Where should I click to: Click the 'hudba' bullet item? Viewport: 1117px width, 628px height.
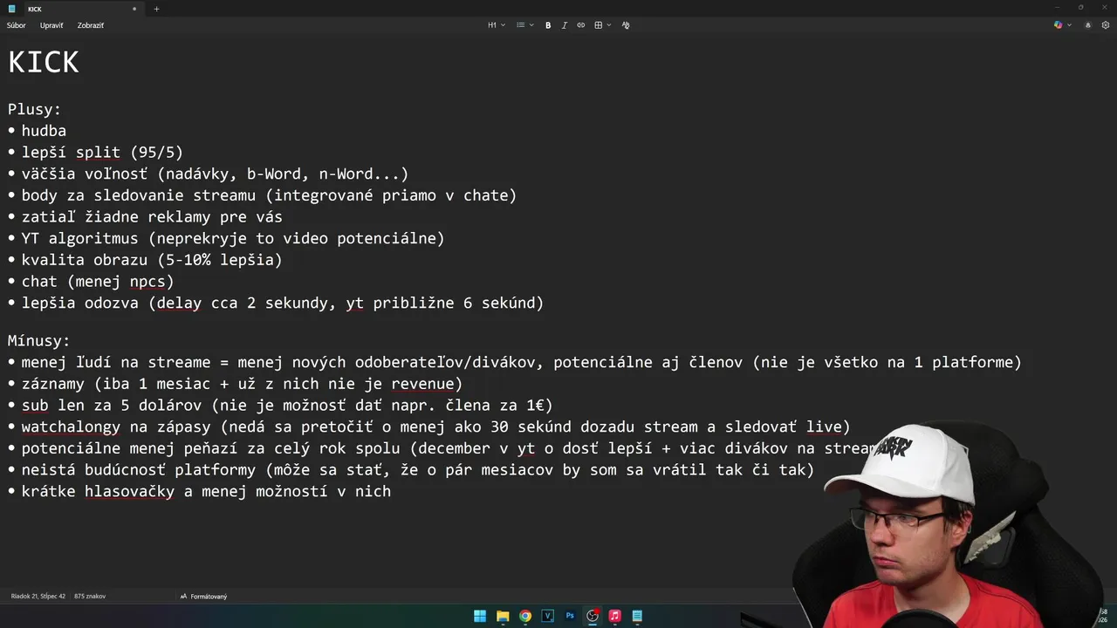click(x=44, y=131)
